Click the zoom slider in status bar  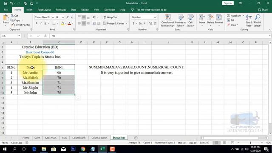[x=250, y=143]
